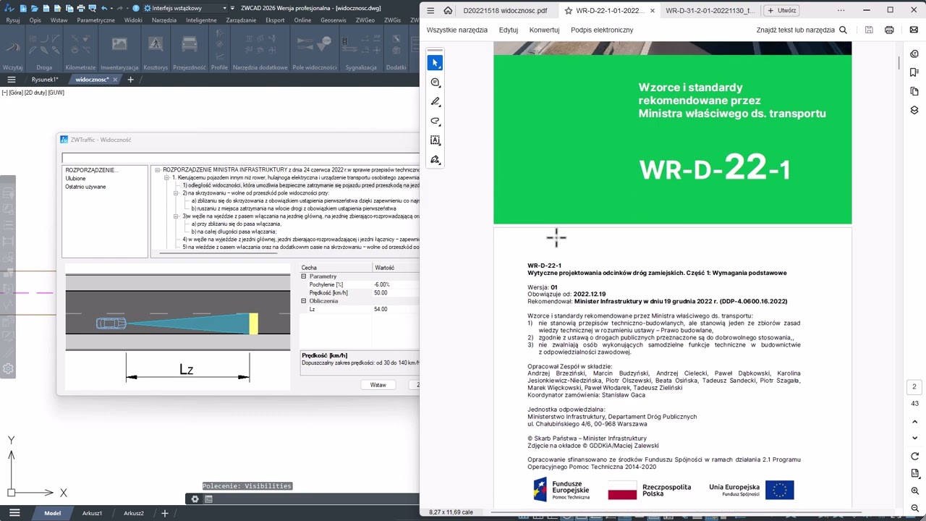Save the PDF with the floppy icon

pos(869,30)
